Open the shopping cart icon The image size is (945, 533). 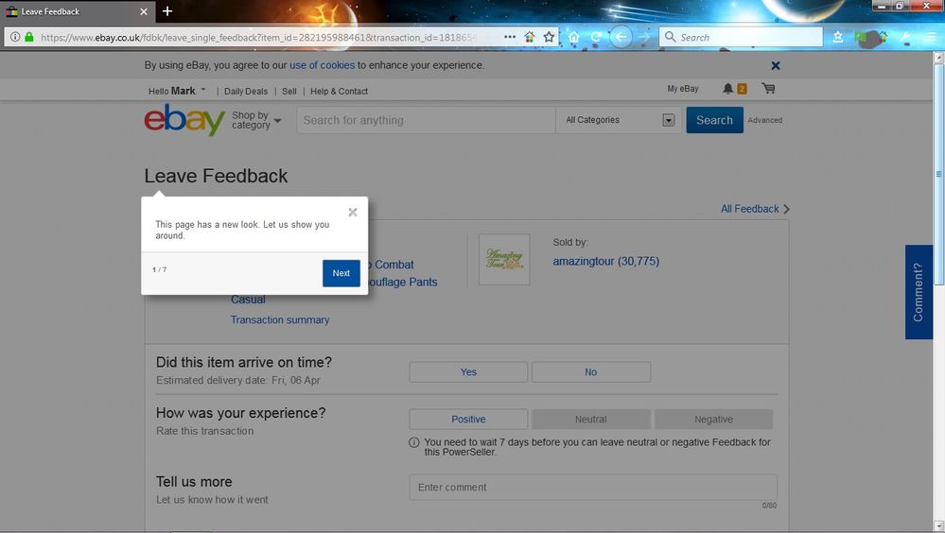pyautogui.click(x=768, y=89)
